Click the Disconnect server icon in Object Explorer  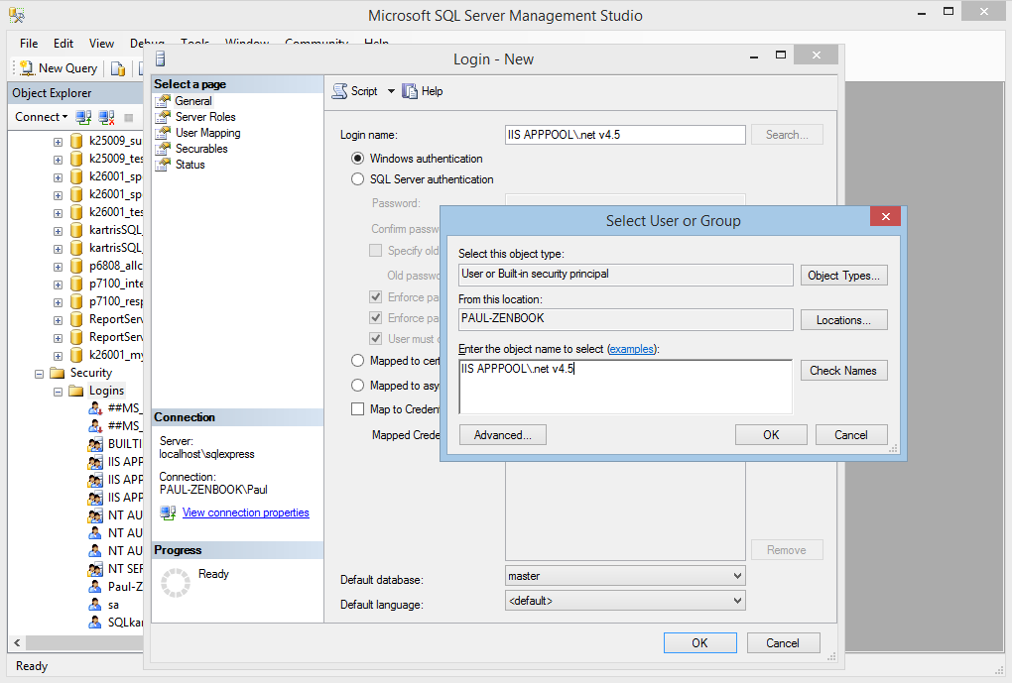point(106,117)
